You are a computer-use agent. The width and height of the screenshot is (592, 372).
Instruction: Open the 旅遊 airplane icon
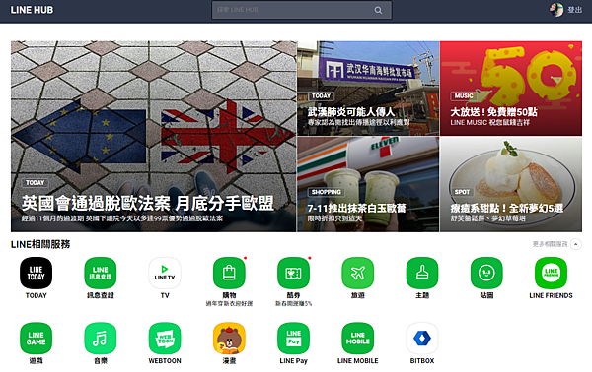(x=358, y=273)
